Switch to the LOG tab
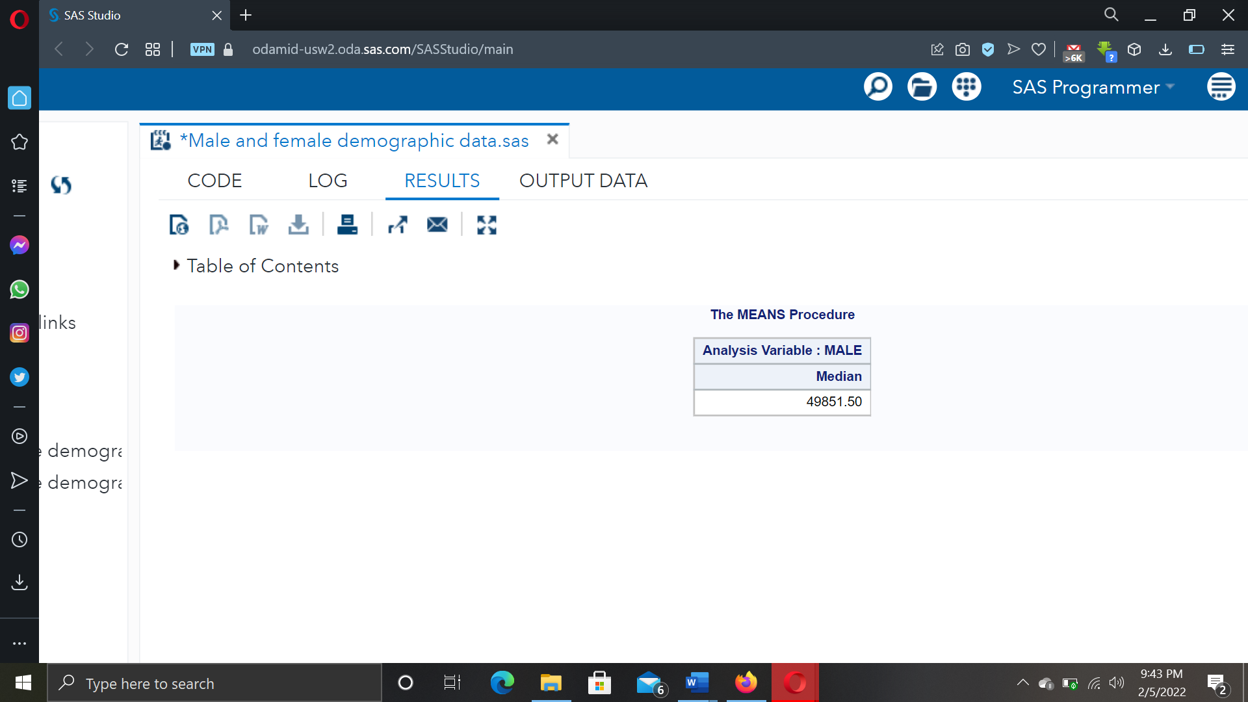This screenshot has height=702, width=1248. (x=328, y=181)
